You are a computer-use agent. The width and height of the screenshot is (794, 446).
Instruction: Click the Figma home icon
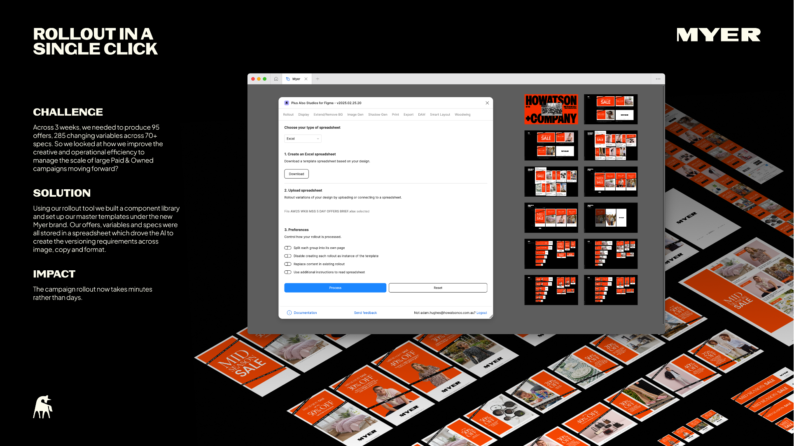coord(276,79)
